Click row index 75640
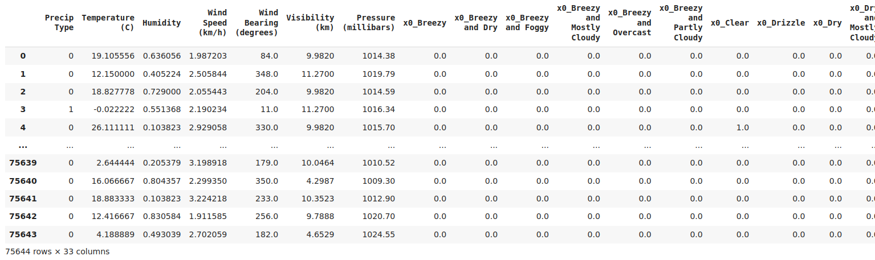Image resolution: width=875 pixels, height=260 pixels. click(23, 181)
